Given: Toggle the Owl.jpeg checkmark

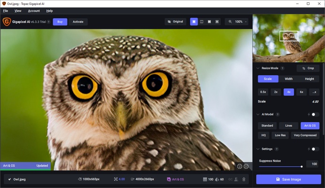Looking at the screenshot, I should tap(9, 179).
